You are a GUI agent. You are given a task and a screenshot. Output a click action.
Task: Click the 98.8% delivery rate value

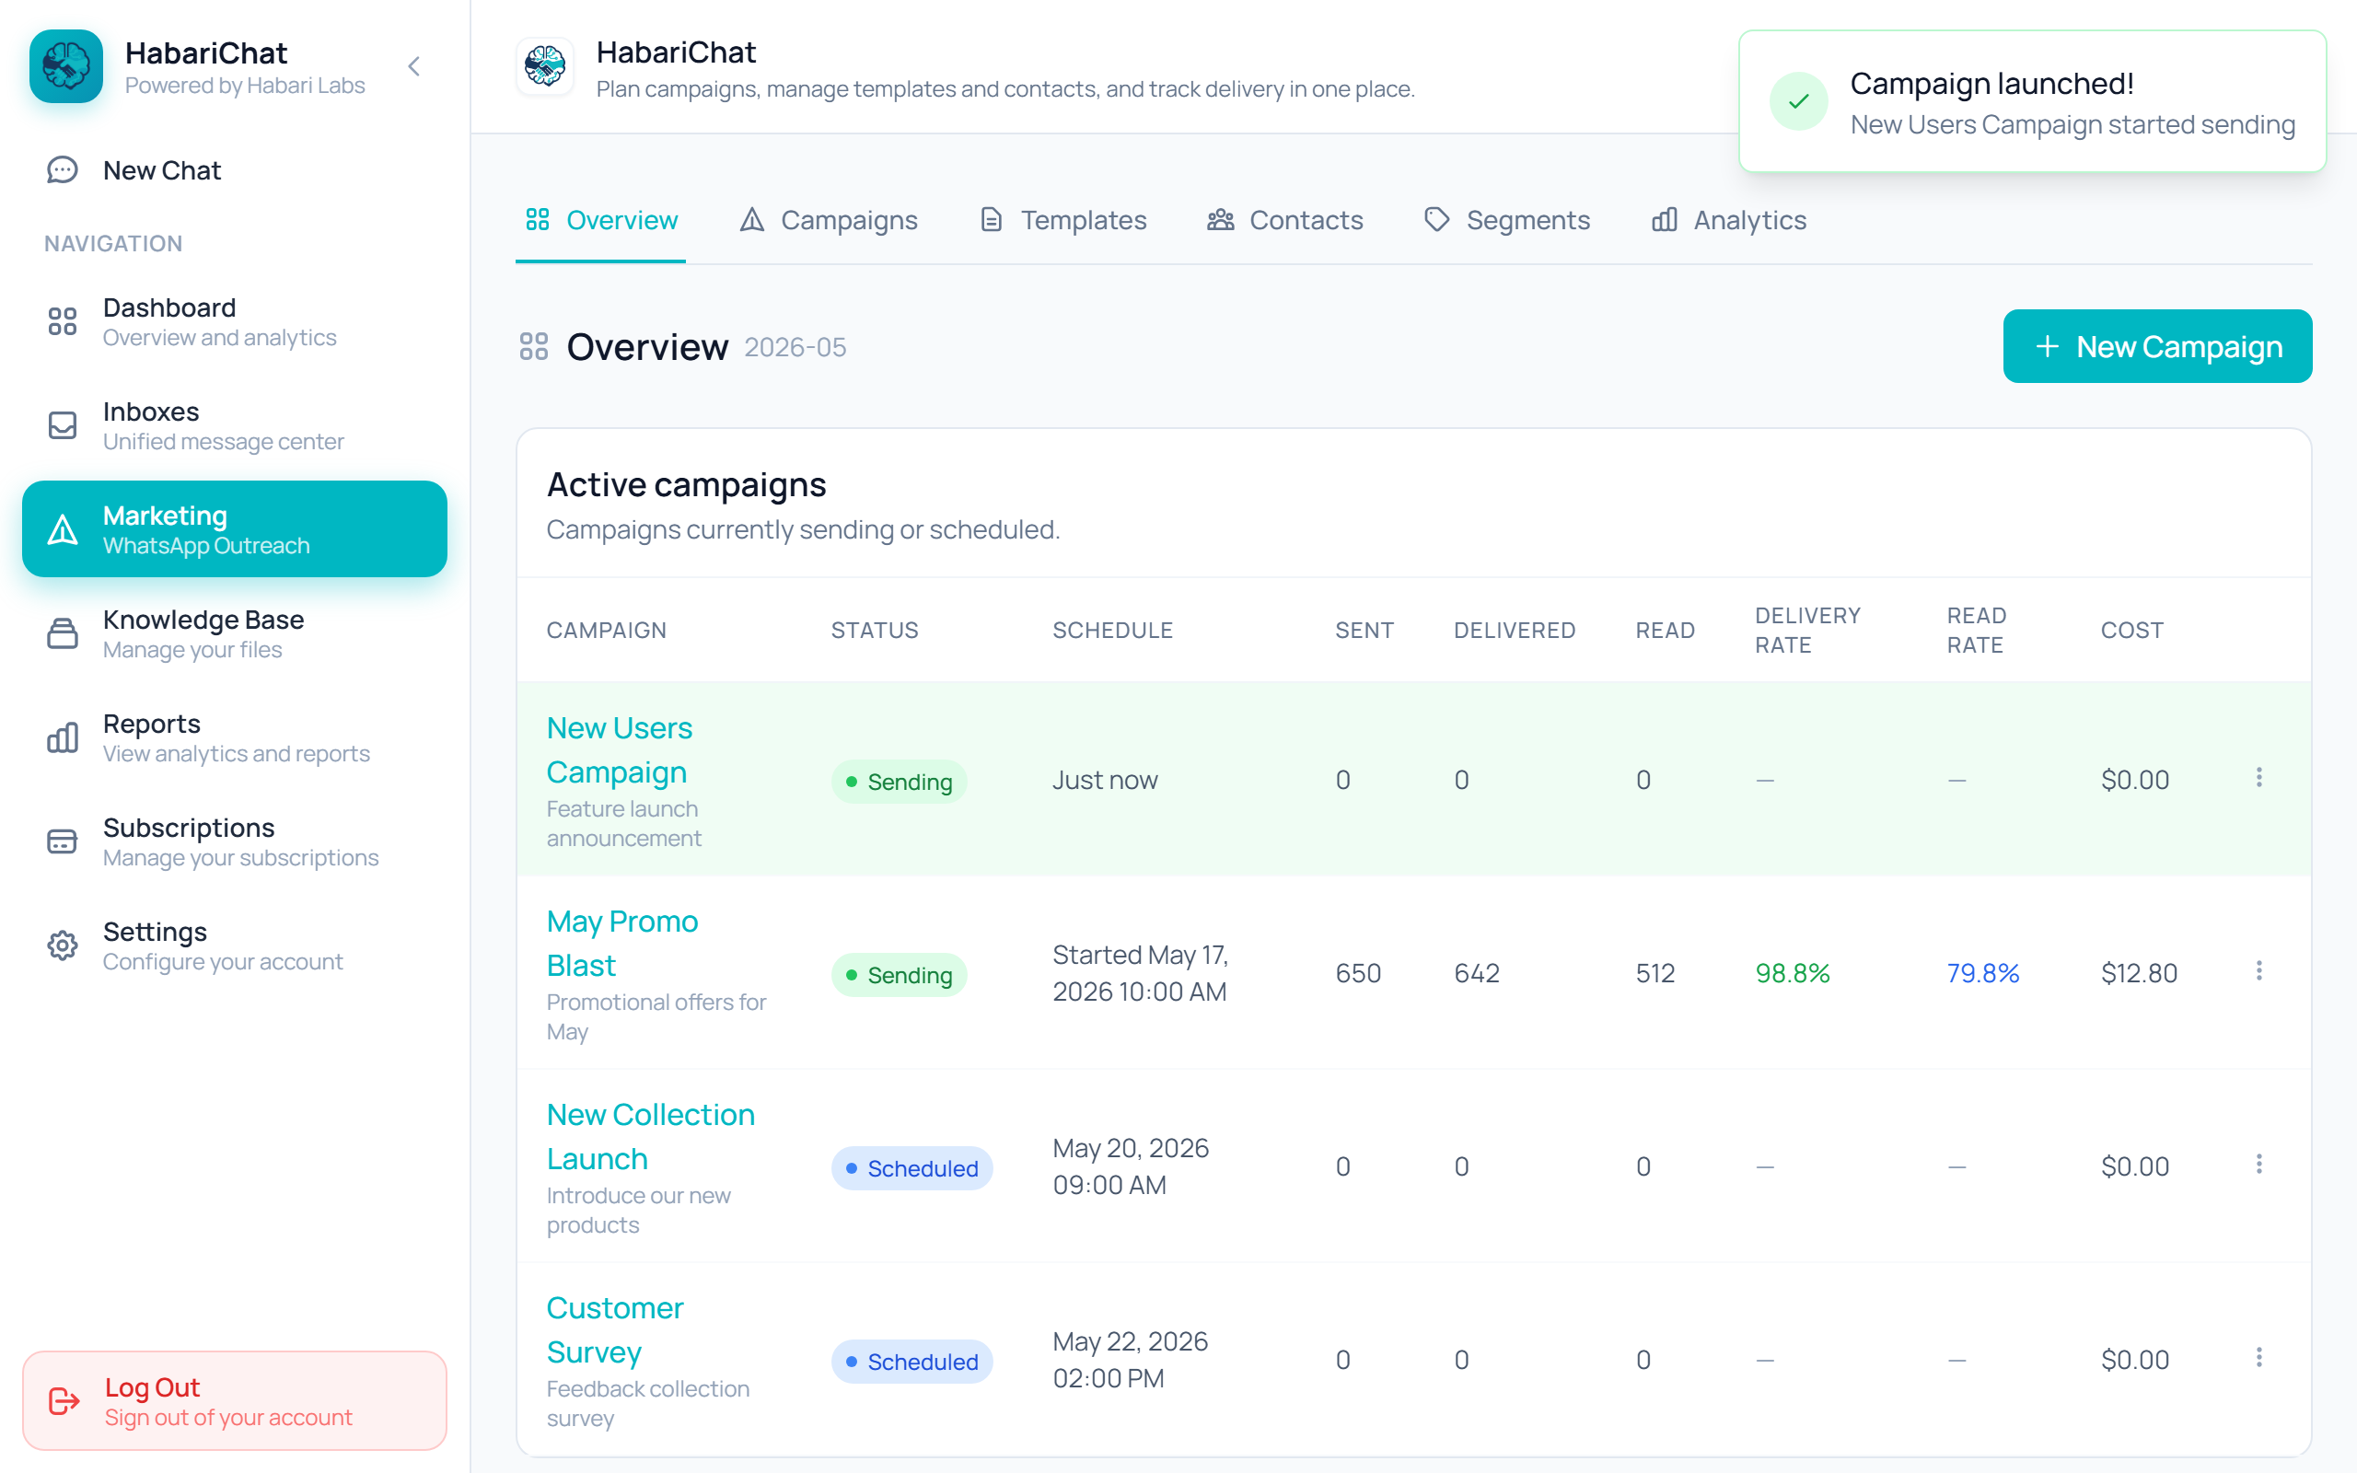point(1792,973)
